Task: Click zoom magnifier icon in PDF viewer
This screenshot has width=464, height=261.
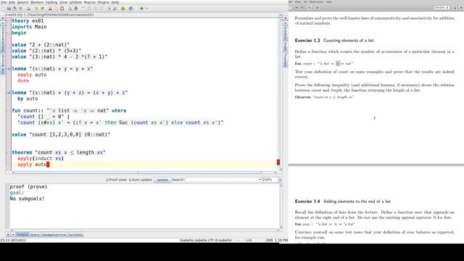Action: 310,7
